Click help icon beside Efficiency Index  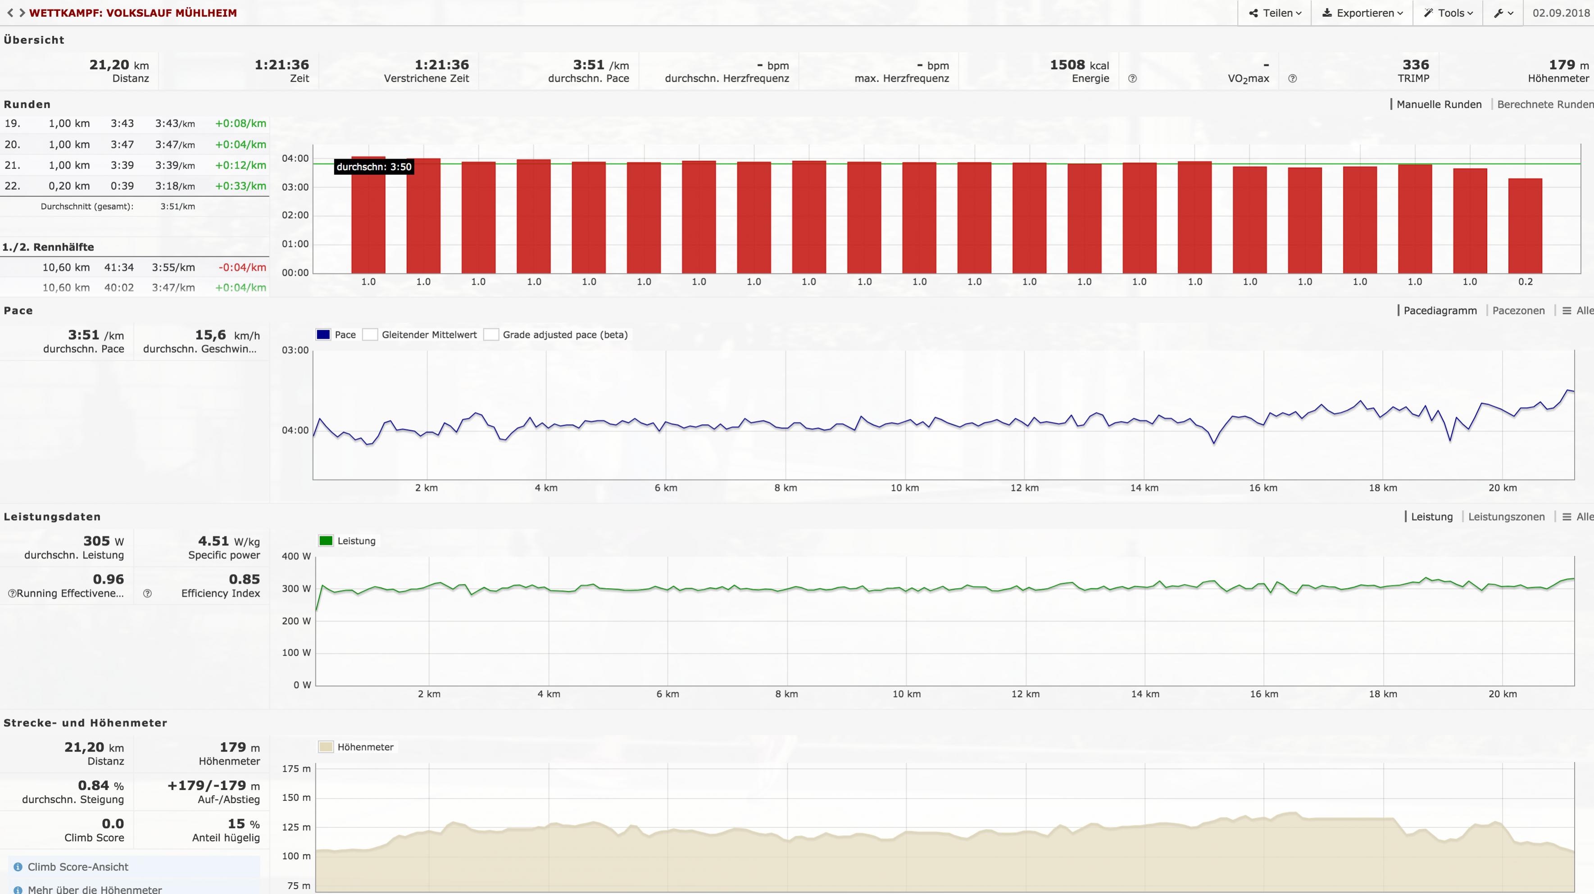pos(147,593)
